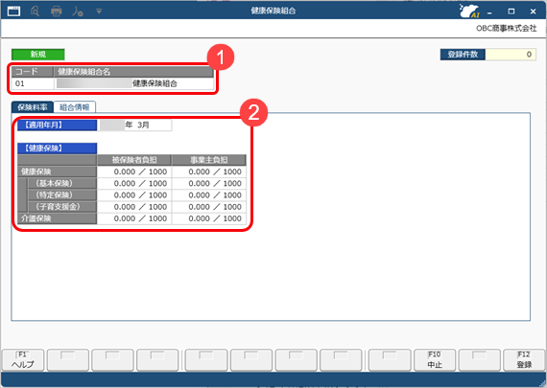Edit 基本保険 事業主負担 rate cell
Image resolution: width=547 pixels, height=388 pixels.
tap(209, 183)
